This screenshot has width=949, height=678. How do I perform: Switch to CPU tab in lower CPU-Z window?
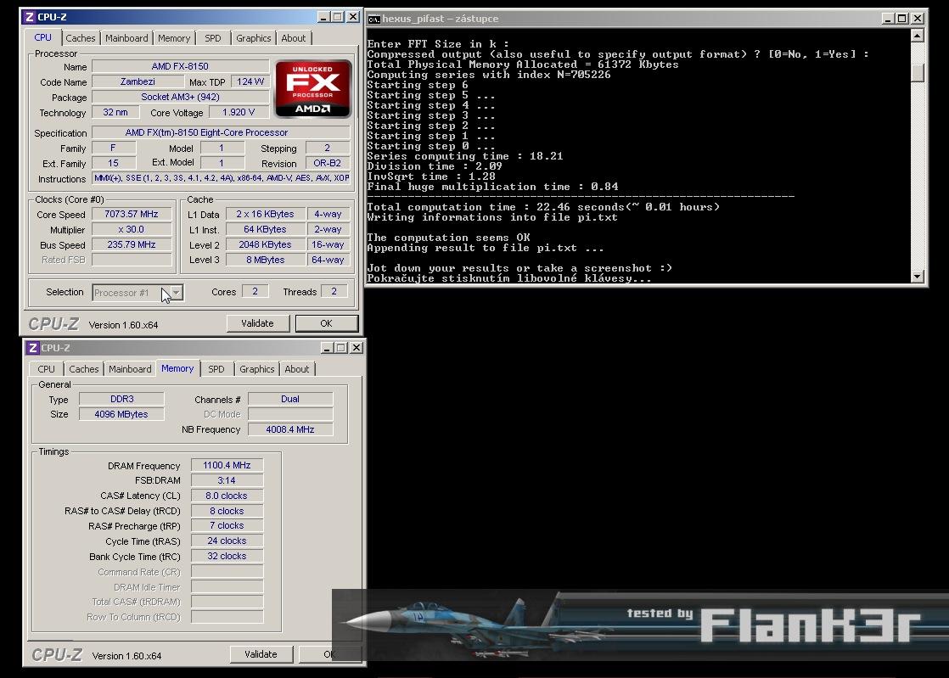pyautogui.click(x=46, y=369)
